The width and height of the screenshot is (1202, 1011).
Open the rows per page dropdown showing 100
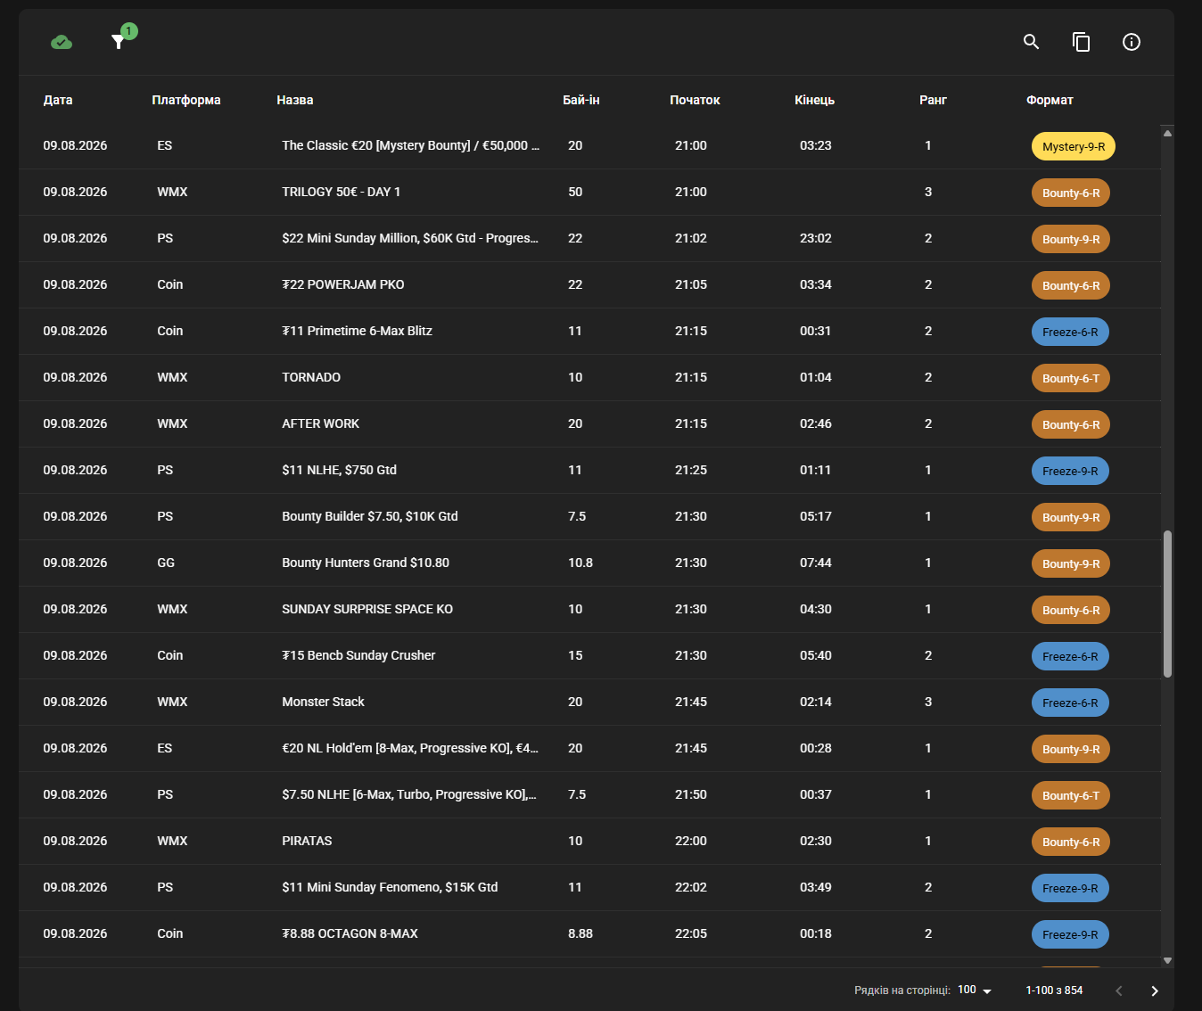point(975,990)
